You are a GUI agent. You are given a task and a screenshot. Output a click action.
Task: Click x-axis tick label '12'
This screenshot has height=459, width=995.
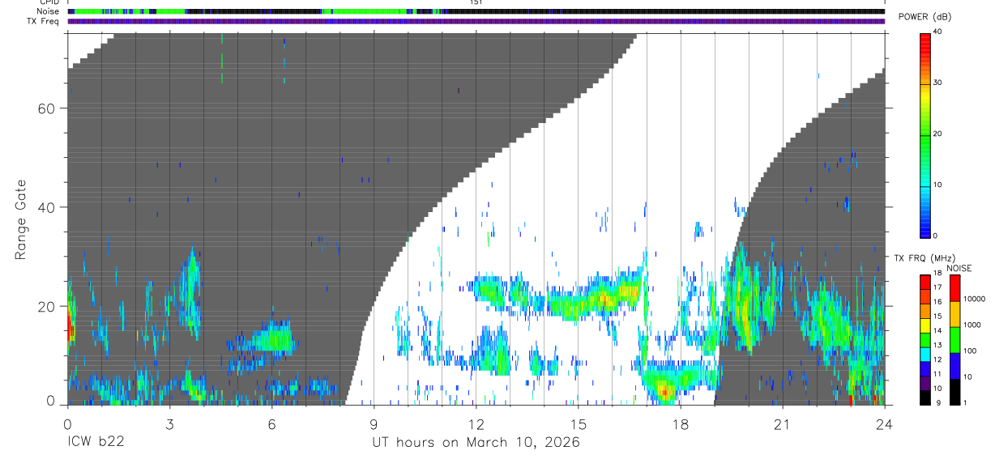tap(476, 424)
